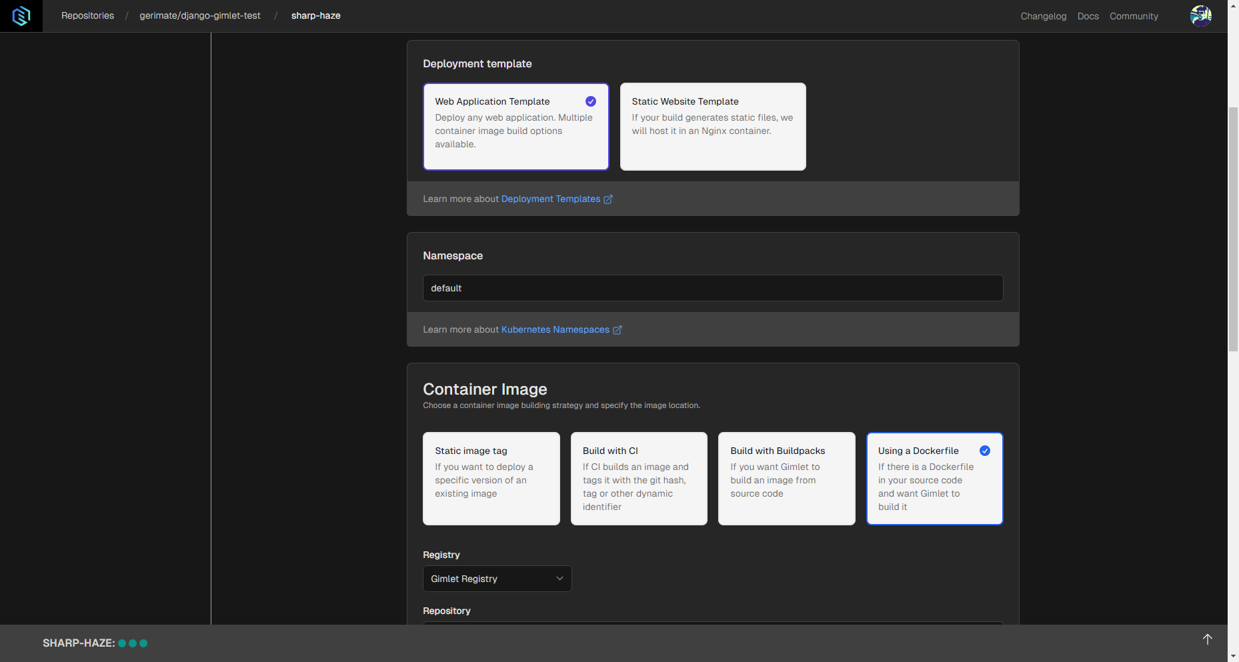The width and height of the screenshot is (1239, 662).
Task: Choose the Build with CI option
Action: pyautogui.click(x=639, y=479)
